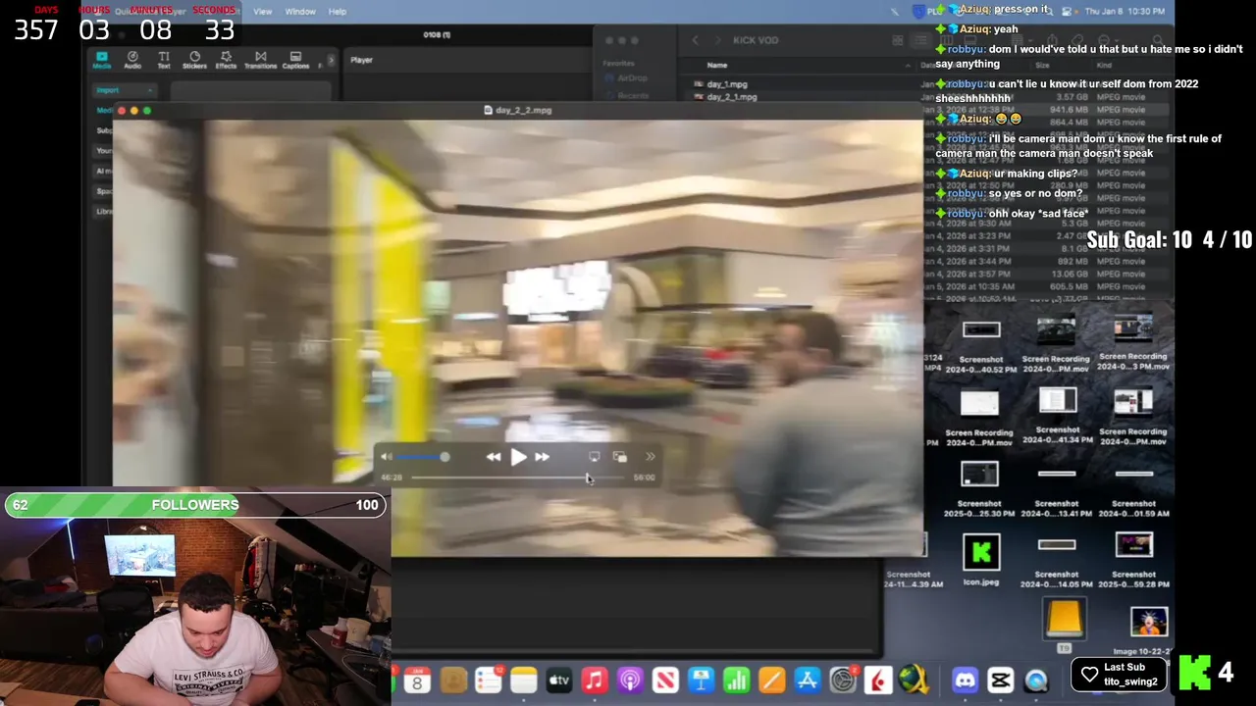
Task: Toggle picture-in-picture in player controls
Action: [x=619, y=457]
